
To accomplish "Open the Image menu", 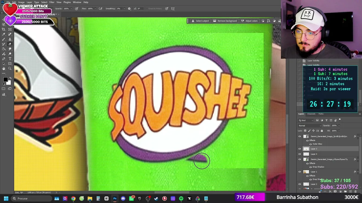I will (x=21, y=2).
